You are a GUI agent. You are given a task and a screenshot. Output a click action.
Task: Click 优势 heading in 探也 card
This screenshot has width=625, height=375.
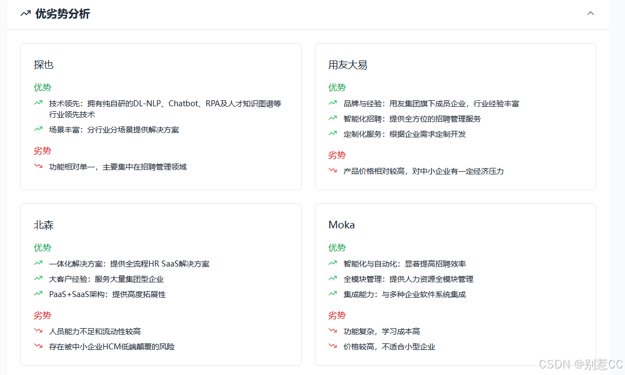(43, 87)
